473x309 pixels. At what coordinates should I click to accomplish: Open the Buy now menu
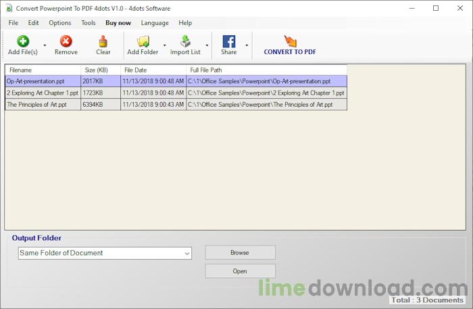tap(118, 23)
